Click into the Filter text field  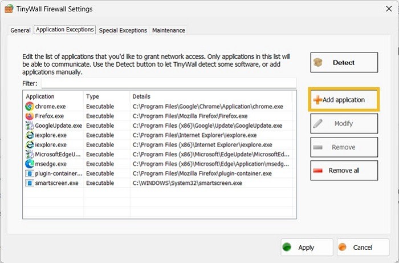168,83
